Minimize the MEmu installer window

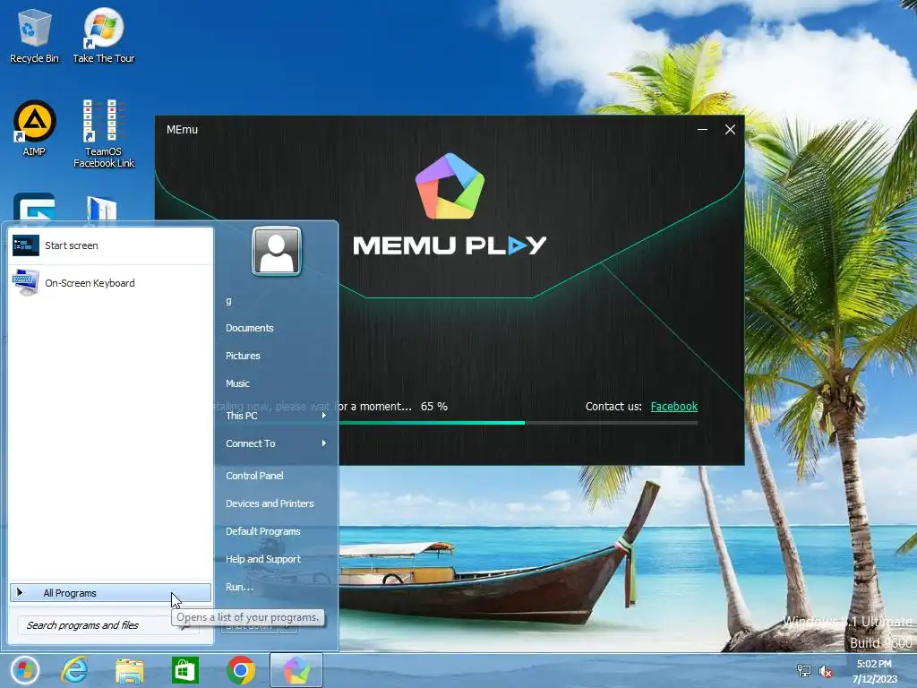coord(702,129)
